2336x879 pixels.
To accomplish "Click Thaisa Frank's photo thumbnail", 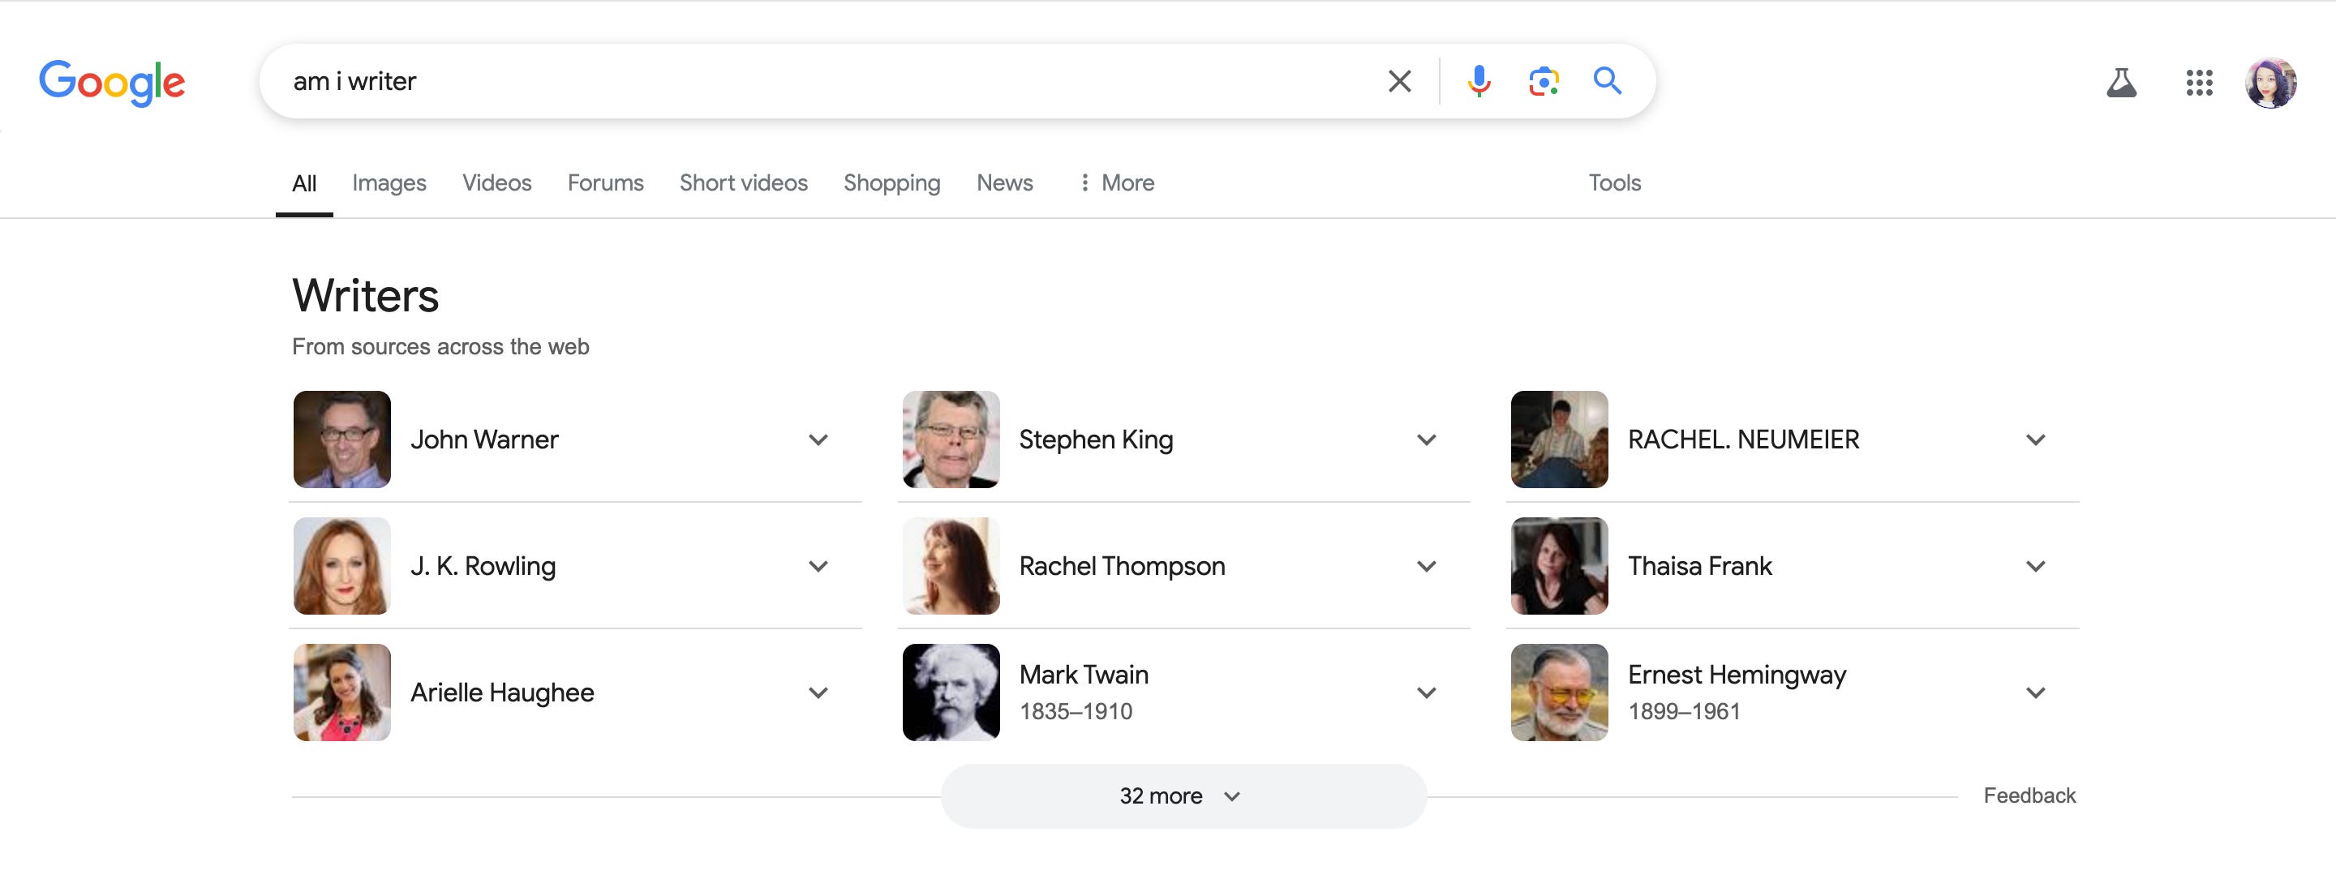I will click(x=1559, y=566).
